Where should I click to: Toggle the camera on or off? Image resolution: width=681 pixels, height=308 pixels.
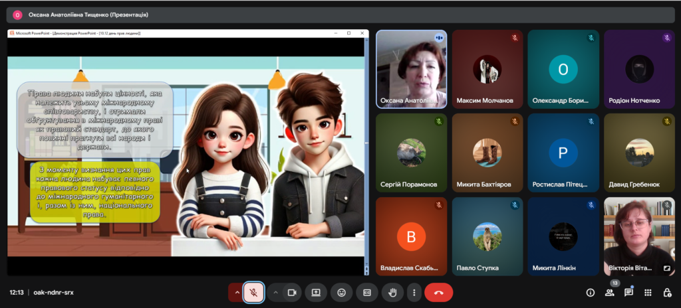pos(291,292)
